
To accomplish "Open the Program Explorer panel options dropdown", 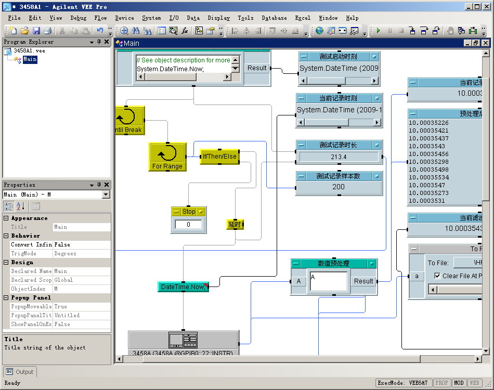I will coord(92,42).
